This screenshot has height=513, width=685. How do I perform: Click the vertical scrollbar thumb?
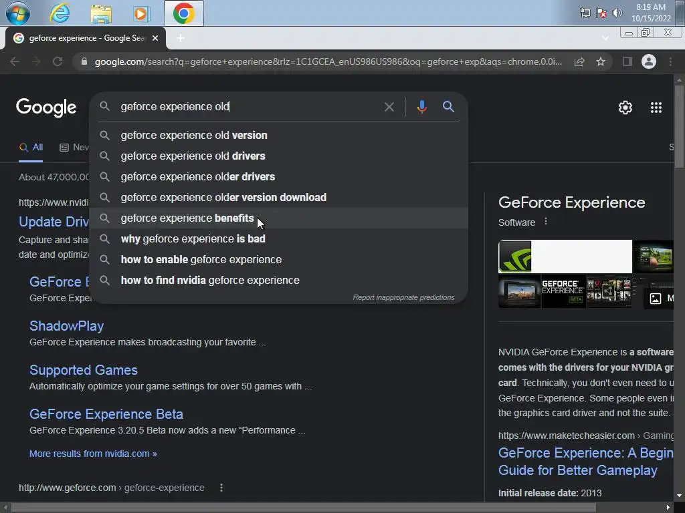678,126
